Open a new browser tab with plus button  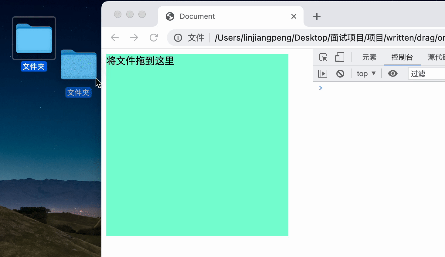point(317,16)
